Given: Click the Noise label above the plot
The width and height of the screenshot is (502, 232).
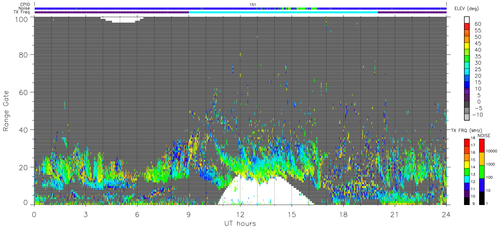Looking at the screenshot, I should (x=24, y=8).
